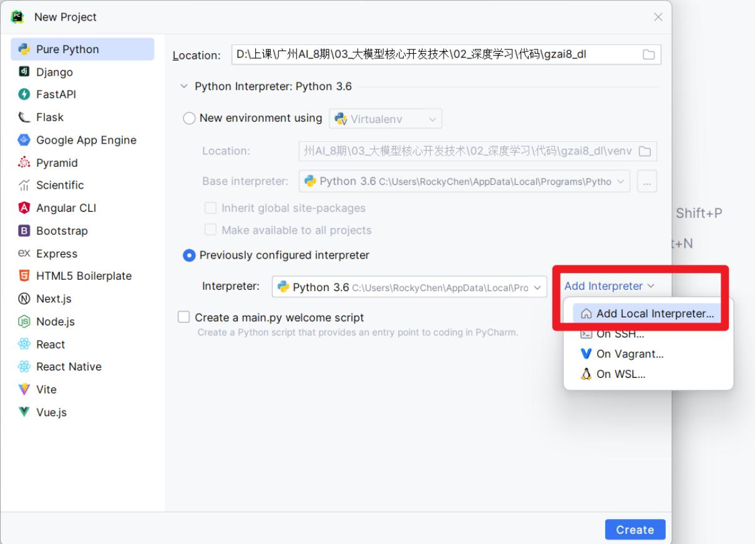Click folder icon in venv Location field

tap(645, 151)
